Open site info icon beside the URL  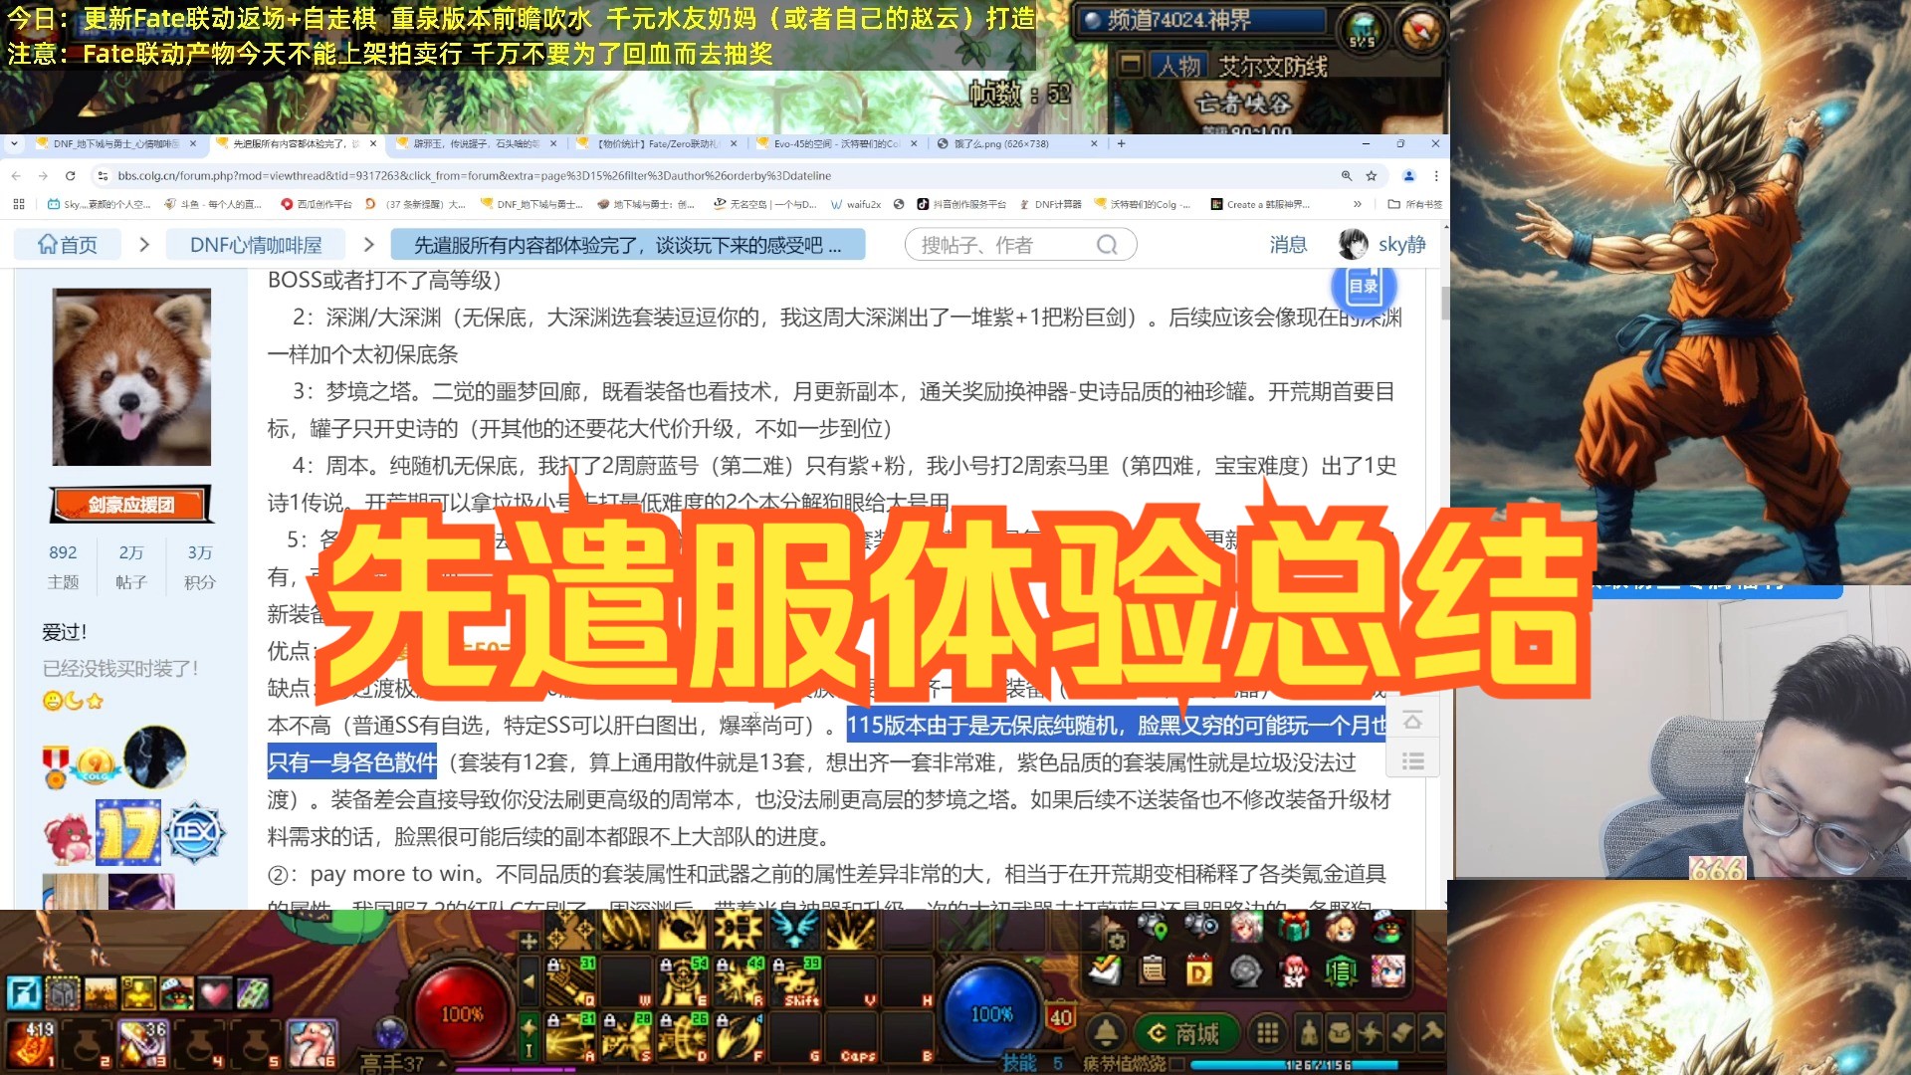[102, 176]
